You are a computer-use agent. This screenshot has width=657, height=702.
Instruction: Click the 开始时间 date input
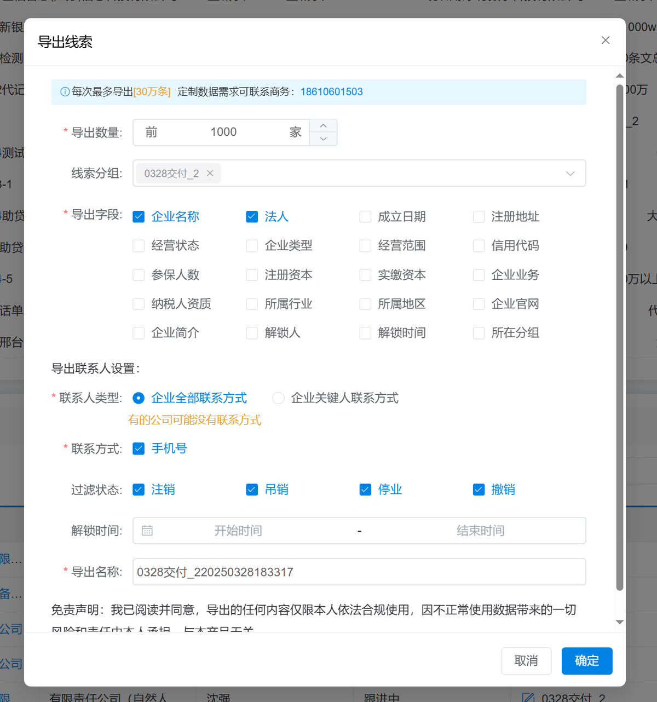point(238,531)
